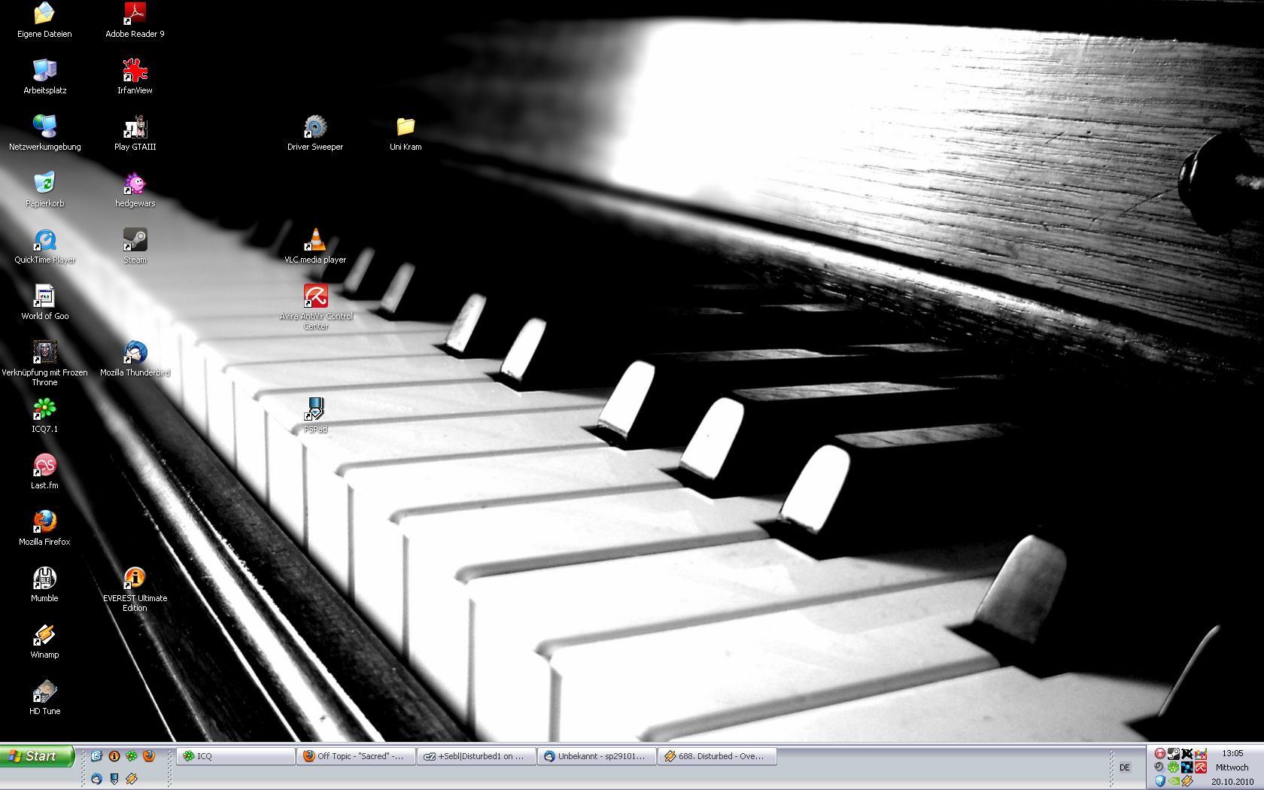1264x790 pixels.
Task: Click the Driver Sweeper icon
Action: 315,127
